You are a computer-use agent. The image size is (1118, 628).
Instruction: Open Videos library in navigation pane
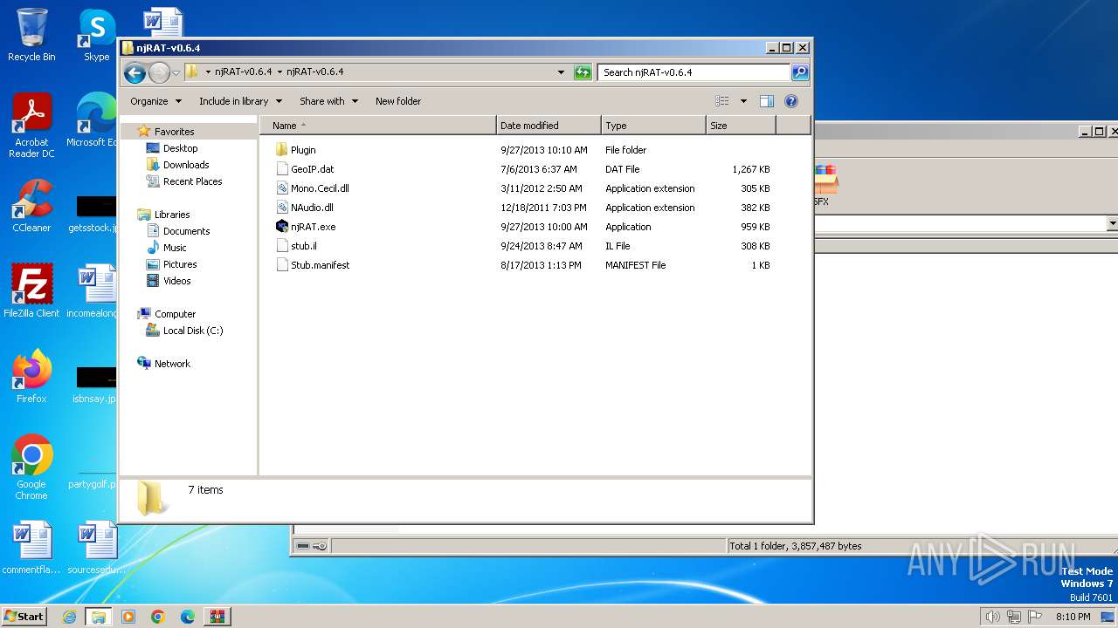pyautogui.click(x=176, y=281)
